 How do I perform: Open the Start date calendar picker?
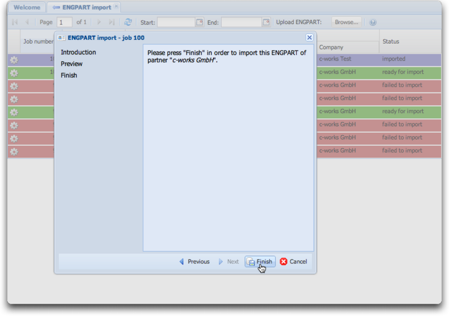pyautogui.click(x=199, y=22)
